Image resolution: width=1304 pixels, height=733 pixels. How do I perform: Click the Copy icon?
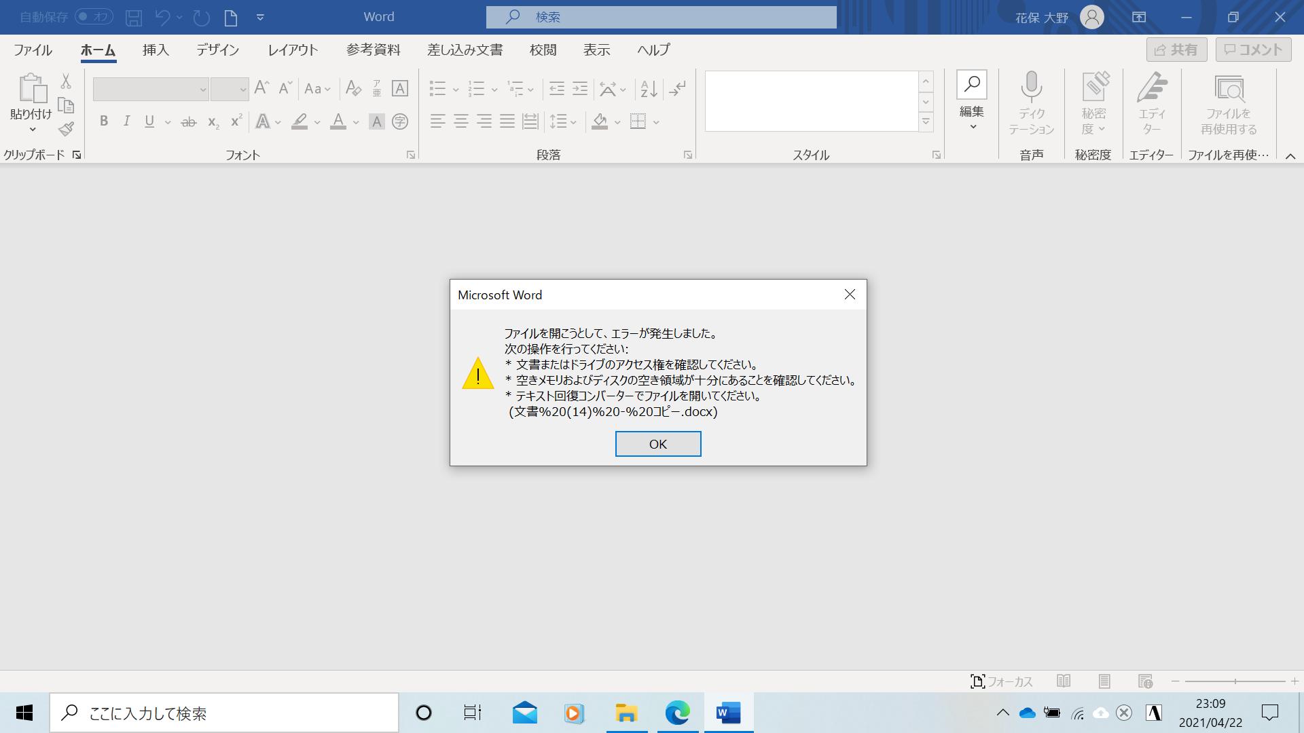tap(66, 105)
